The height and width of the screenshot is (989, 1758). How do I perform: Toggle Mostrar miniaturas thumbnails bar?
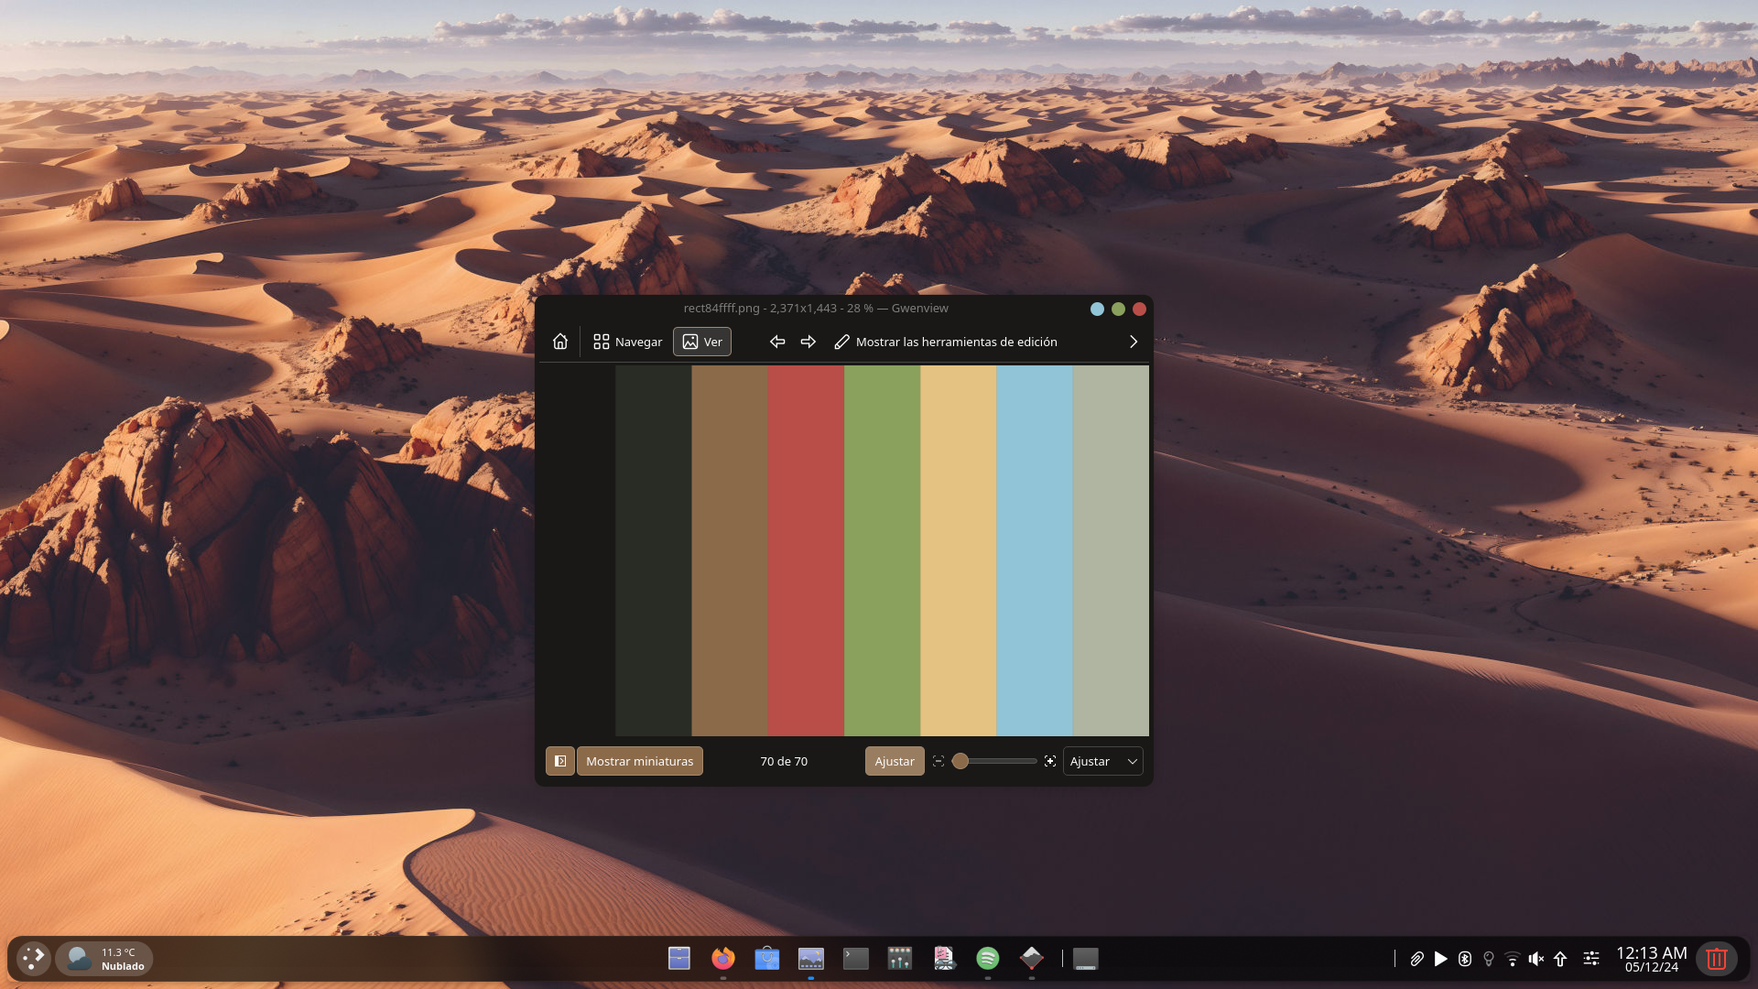(x=640, y=761)
